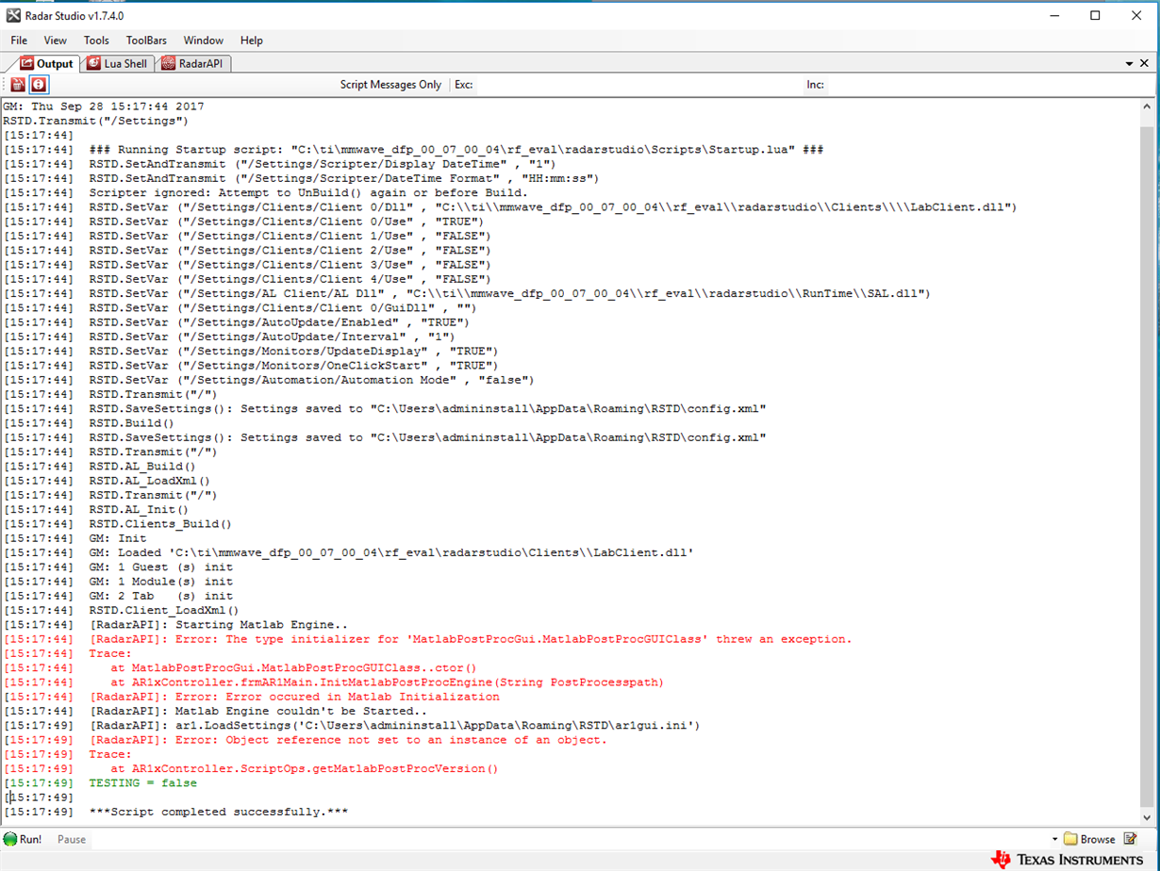Open the Help menu
This screenshot has width=1160, height=871.
252,41
